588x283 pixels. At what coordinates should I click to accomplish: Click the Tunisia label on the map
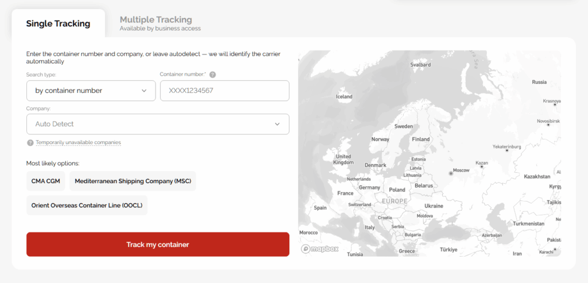tap(355, 254)
